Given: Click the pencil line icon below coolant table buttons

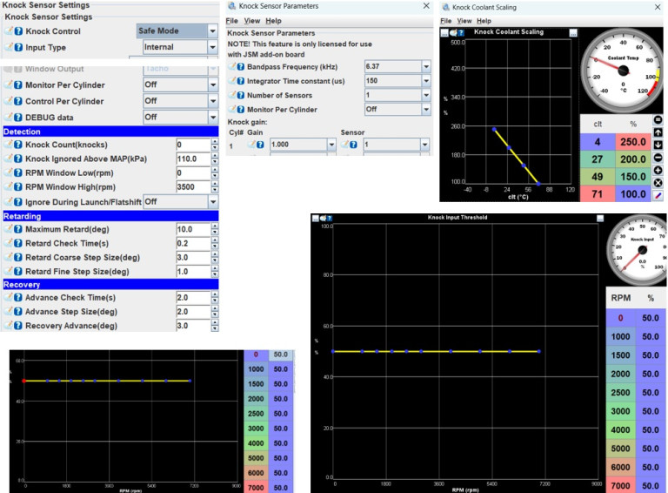Looking at the screenshot, I should 658,196.
